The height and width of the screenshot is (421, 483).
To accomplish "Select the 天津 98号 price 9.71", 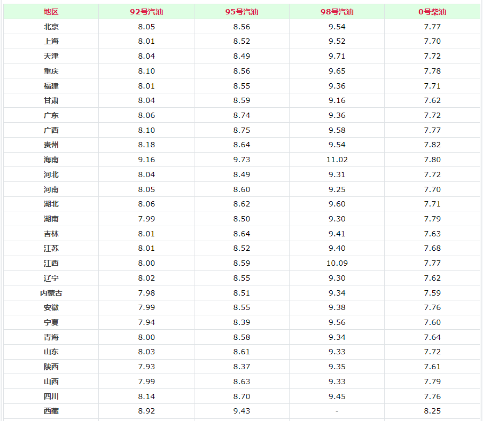I will point(337,56).
